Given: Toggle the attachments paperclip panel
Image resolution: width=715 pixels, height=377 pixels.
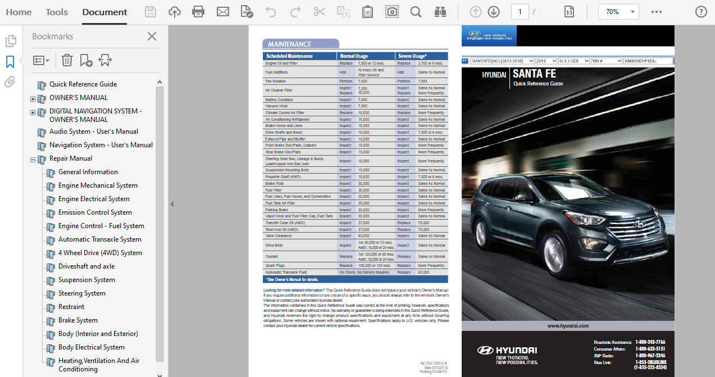Looking at the screenshot, I should 10,82.
